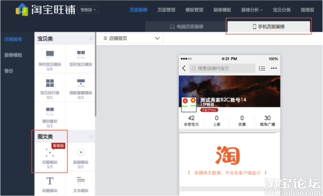Screen dimensions: 323x196
Task: Click the orange 淘 placeholder module
Action: 227,155
